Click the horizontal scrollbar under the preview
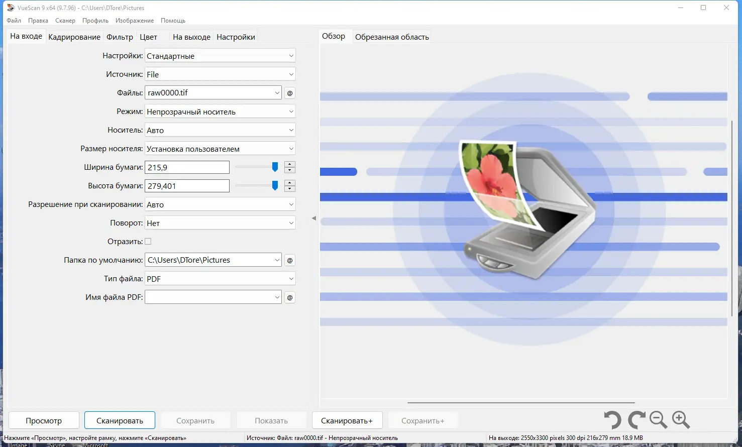 pos(521,401)
